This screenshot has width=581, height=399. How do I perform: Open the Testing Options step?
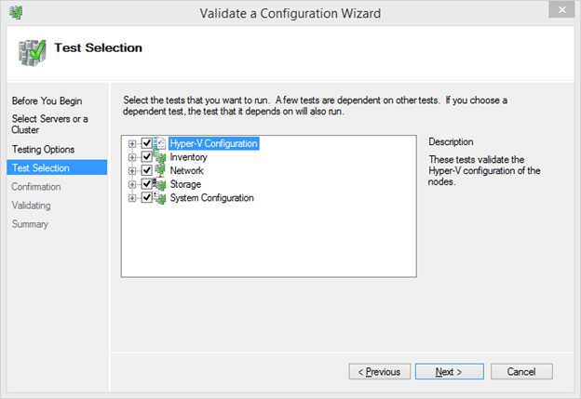tap(43, 149)
